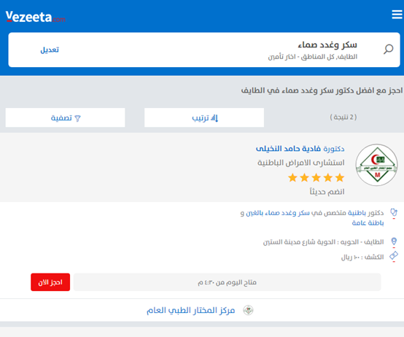The width and height of the screenshot is (404, 337).
Task: Open دكتورة فادية حامد النخيلى profile
Action: click(300, 149)
